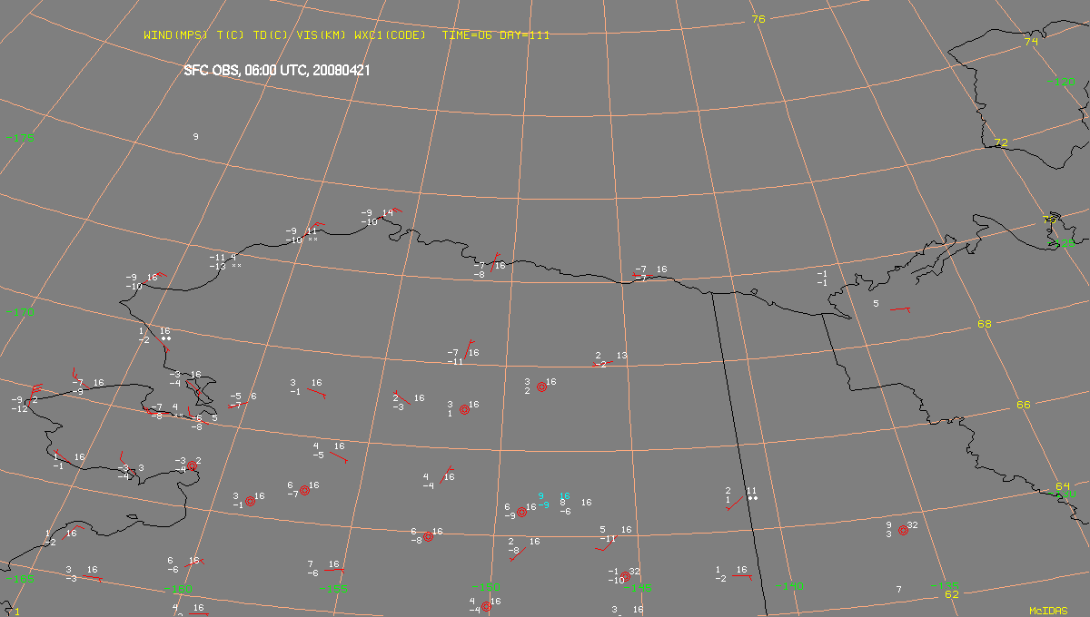Click the latitude label 72
The width and height of the screenshot is (1090, 617).
click(x=1001, y=142)
